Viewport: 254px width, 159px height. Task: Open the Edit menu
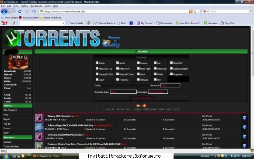coord(9,6)
